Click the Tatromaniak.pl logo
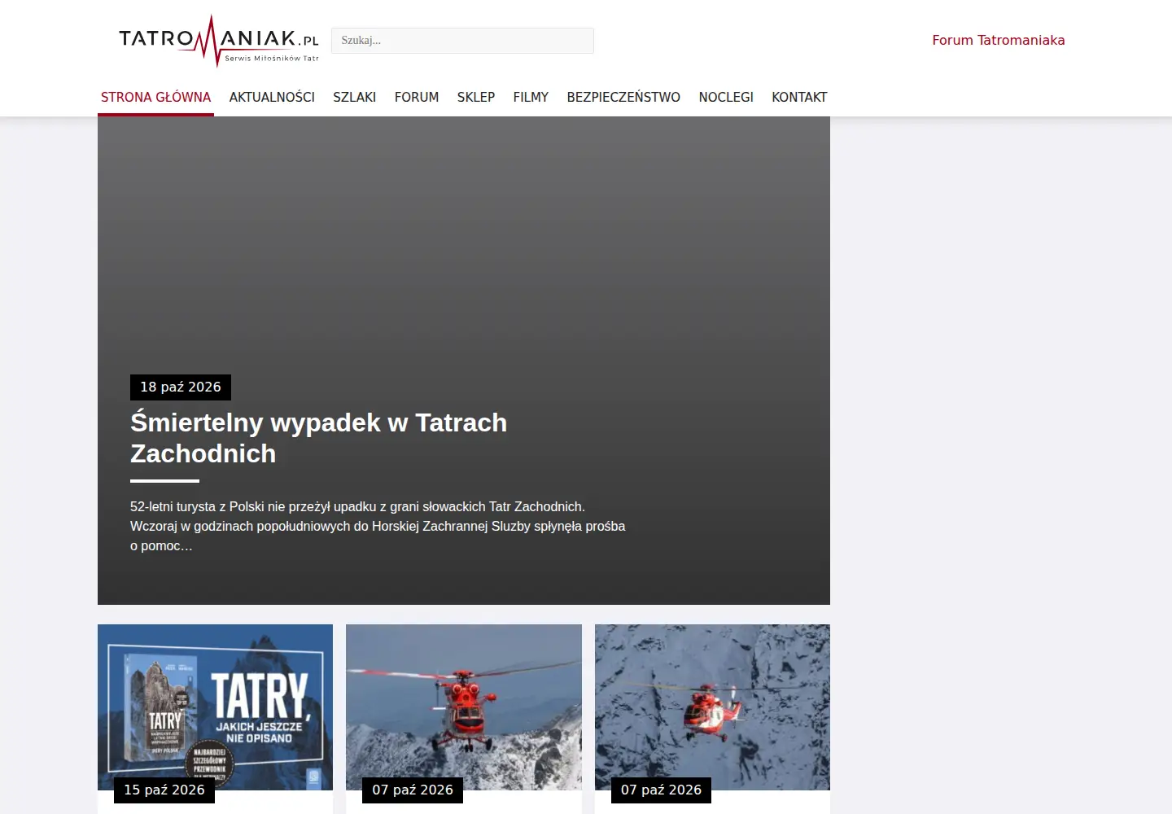 pyautogui.click(x=218, y=41)
